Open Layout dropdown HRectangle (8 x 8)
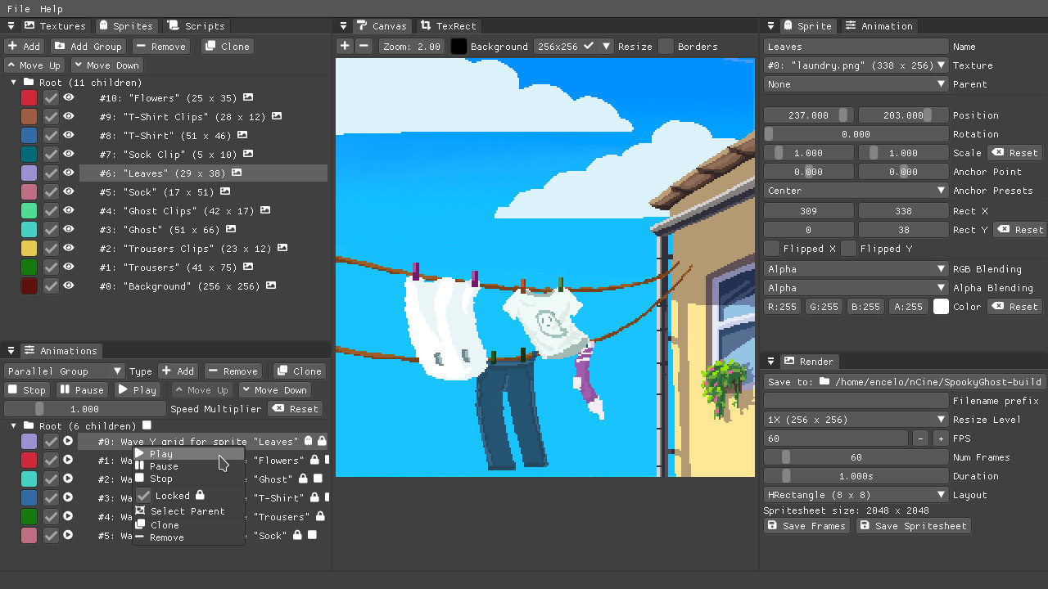This screenshot has width=1048, height=589. pos(856,495)
